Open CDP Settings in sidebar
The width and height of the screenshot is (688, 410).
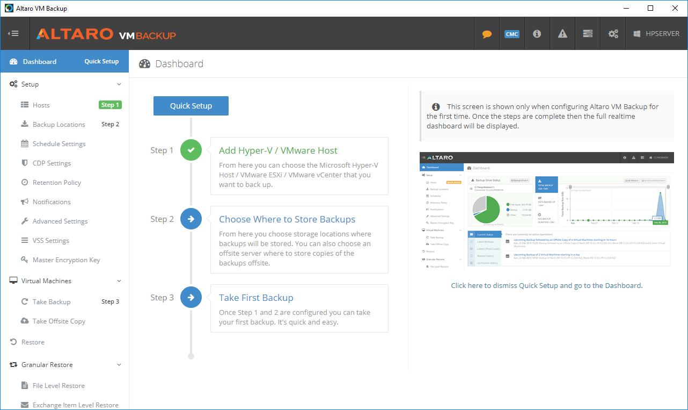tap(52, 163)
